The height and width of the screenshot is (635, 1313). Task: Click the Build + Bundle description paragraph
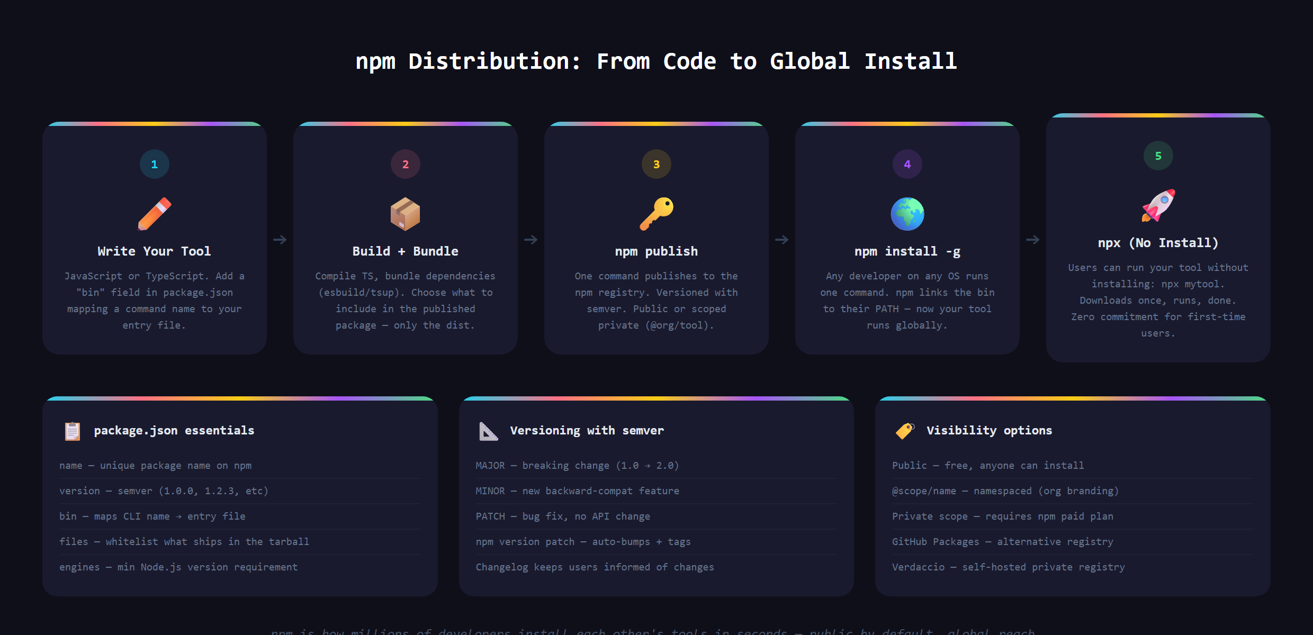tap(406, 301)
